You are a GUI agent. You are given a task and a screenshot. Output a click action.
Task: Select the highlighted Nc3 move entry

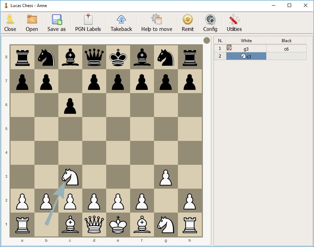[x=246, y=56]
